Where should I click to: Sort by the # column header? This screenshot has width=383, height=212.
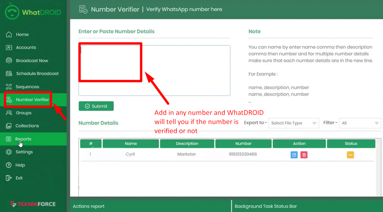(91, 144)
